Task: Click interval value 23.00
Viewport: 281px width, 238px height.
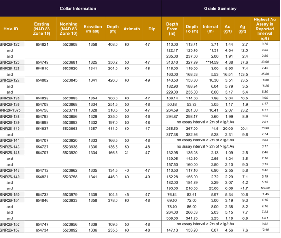Action: pyautogui.click(x=213, y=188)
